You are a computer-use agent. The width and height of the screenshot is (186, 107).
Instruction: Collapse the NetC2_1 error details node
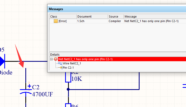point(51,59)
